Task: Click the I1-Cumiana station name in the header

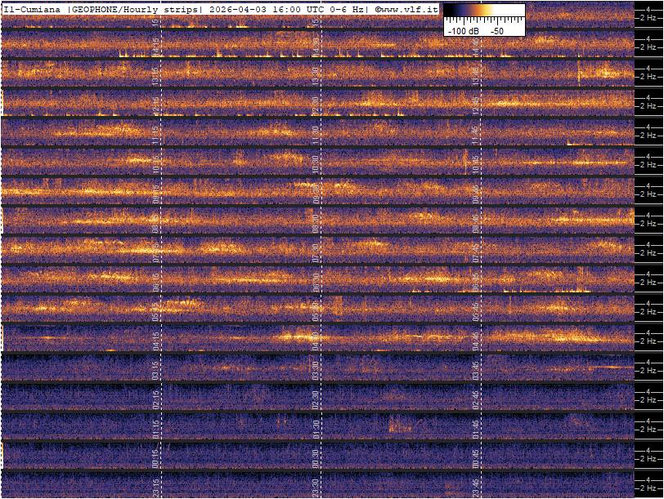Action: tap(33, 9)
